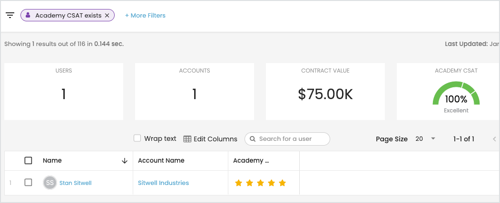Click the Account Name column header
Viewport: 500px width, 203px height.
[161, 161]
